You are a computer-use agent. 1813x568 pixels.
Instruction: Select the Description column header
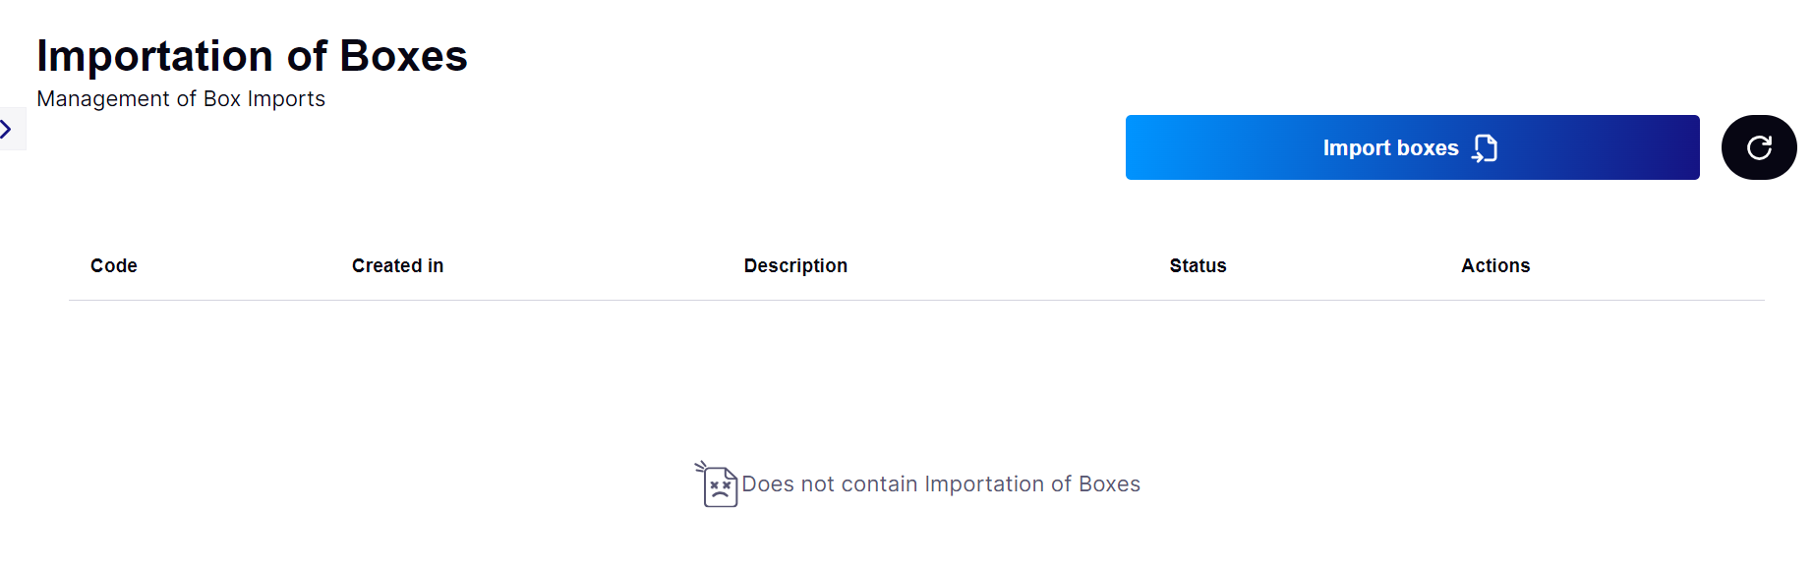[x=795, y=265]
